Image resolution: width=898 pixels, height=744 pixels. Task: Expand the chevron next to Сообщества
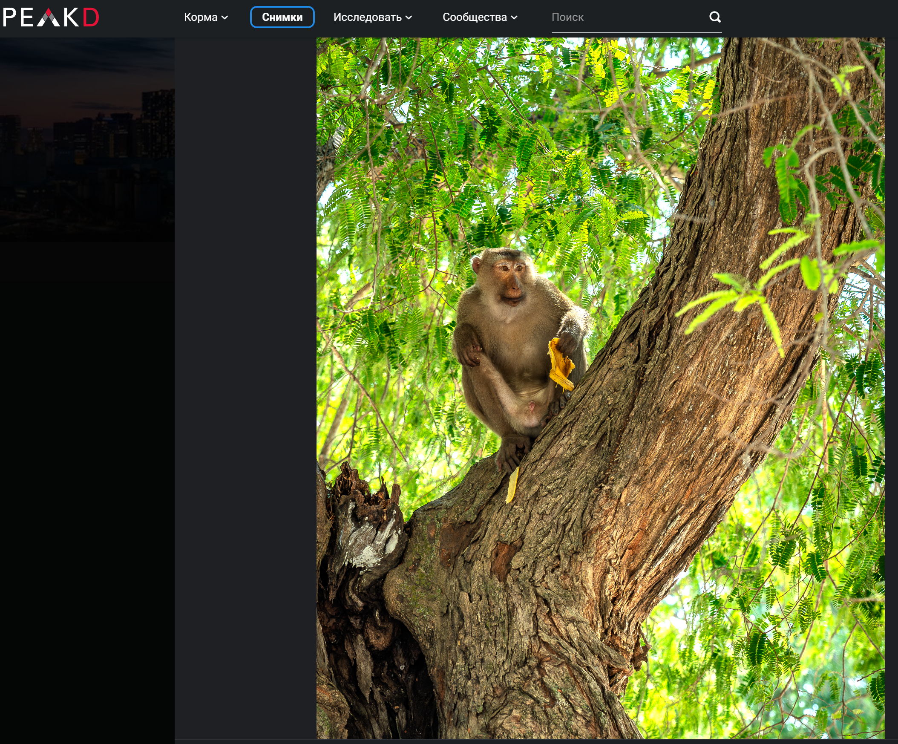click(514, 18)
